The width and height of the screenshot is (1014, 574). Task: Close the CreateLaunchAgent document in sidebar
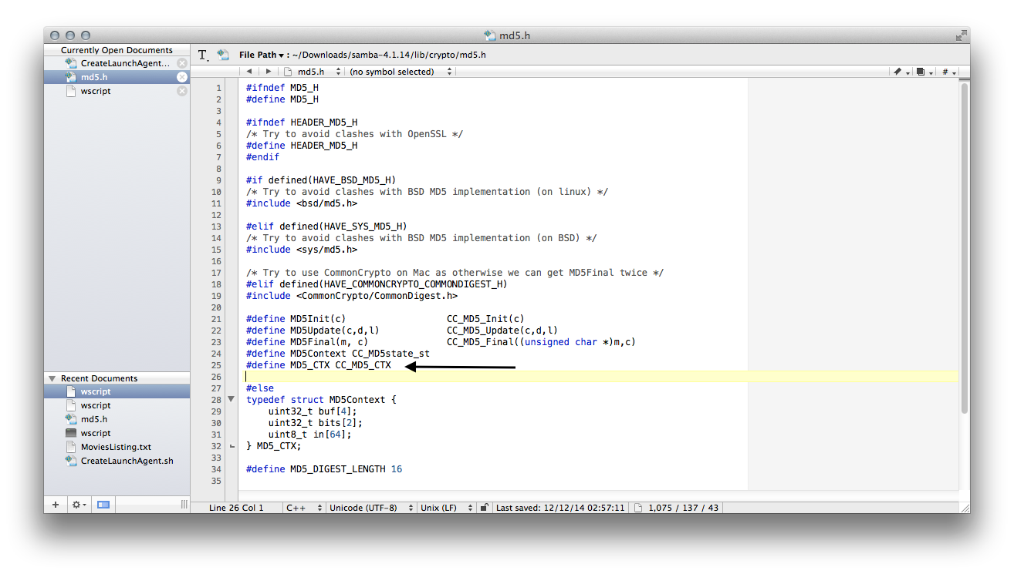click(x=181, y=63)
